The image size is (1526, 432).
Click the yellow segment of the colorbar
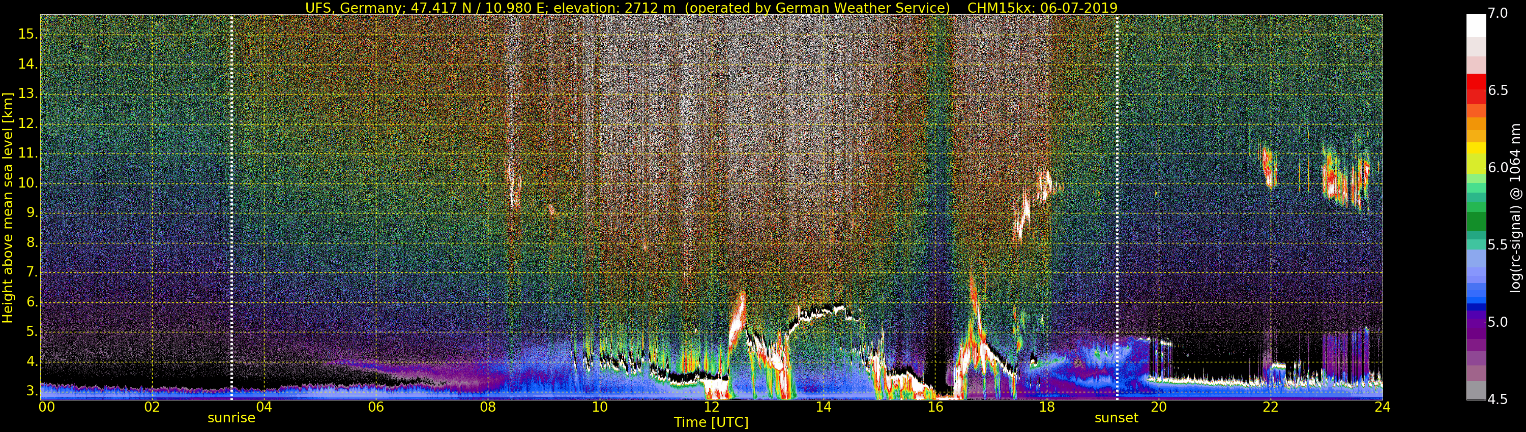pyautogui.click(x=1476, y=148)
